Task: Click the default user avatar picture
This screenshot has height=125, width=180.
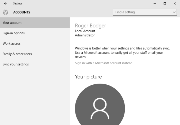Action: (x=100, y=105)
